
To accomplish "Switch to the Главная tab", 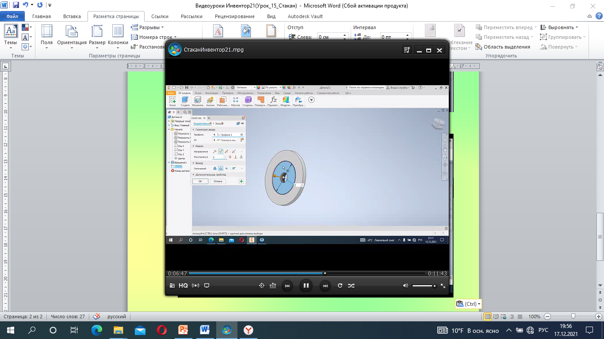I will point(42,16).
